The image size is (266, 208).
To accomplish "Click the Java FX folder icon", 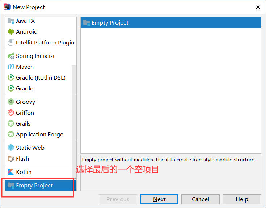I will coord(11,21).
